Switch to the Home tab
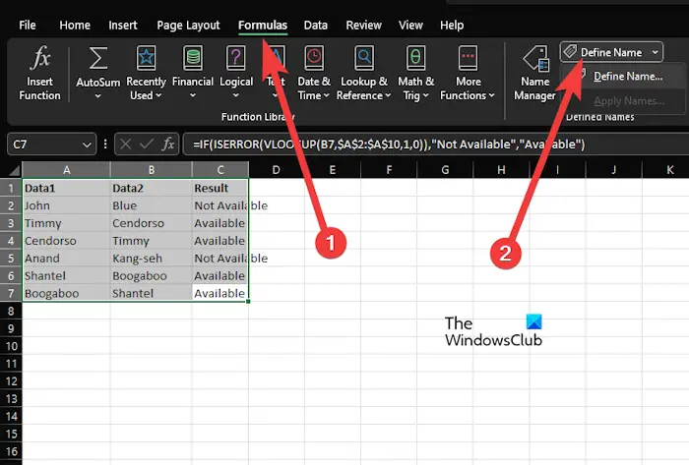This screenshot has height=465, width=689. (75, 25)
